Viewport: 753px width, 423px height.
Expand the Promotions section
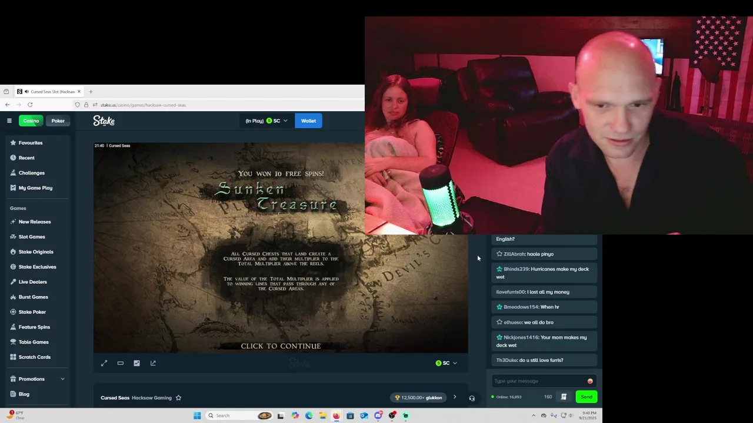coord(37,379)
